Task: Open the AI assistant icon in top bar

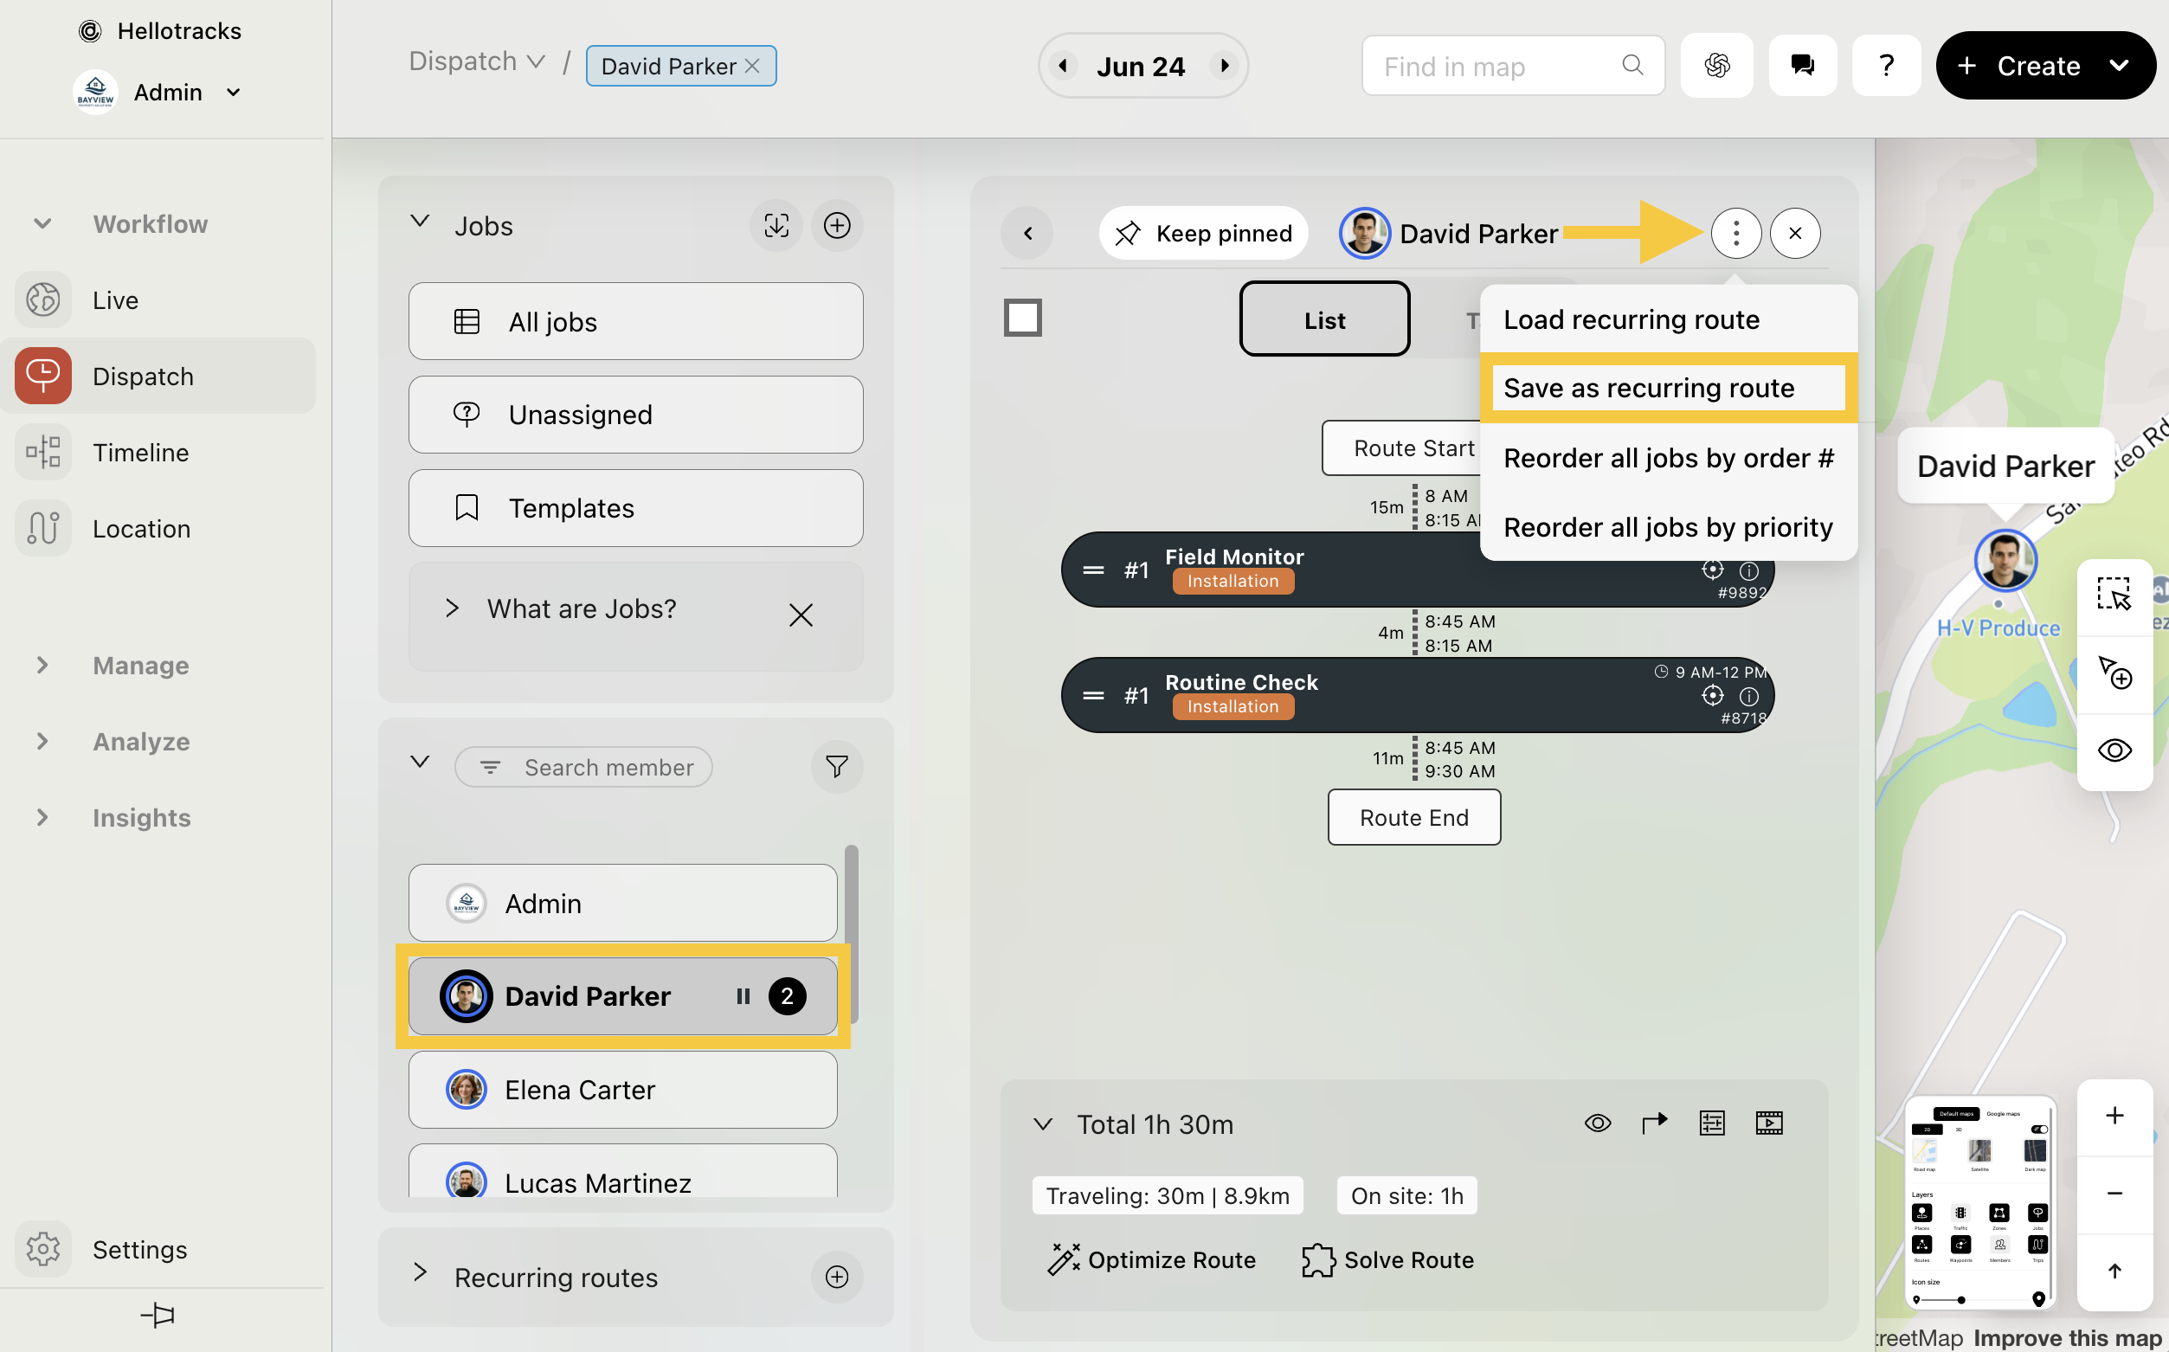Action: pyautogui.click(x=1716, y=65)
